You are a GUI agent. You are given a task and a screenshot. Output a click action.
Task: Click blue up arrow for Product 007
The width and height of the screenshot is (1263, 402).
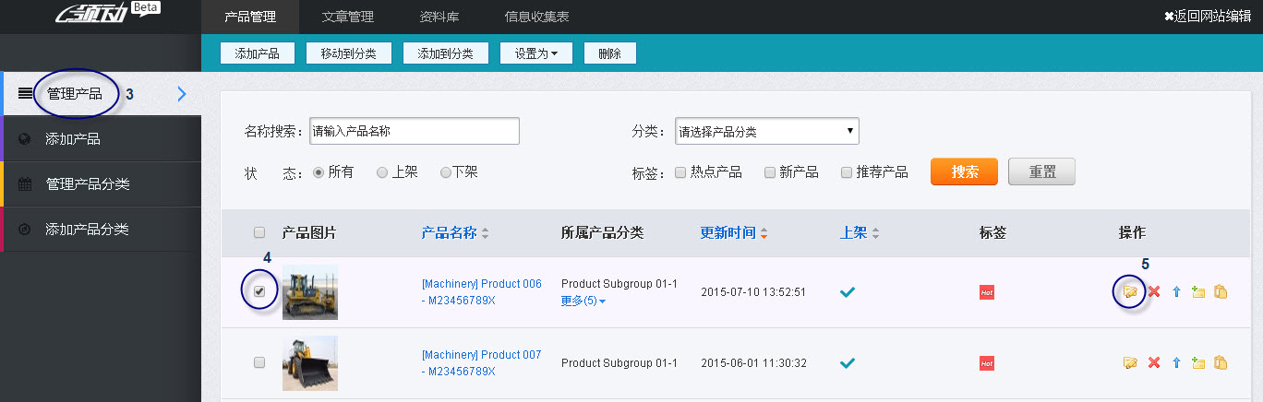coord(1176,363)
